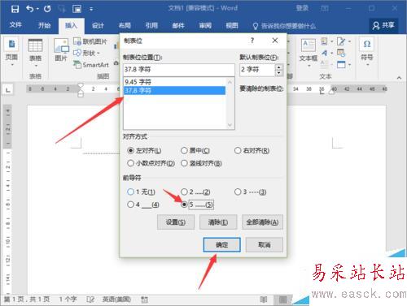407x306 pixels.
Task: Open the 文件 tab
Action: point(15,25)
